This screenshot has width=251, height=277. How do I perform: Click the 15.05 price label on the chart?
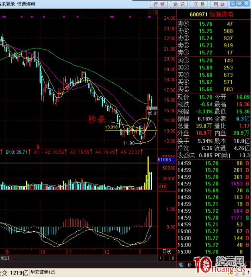click(x=153, y=113)
